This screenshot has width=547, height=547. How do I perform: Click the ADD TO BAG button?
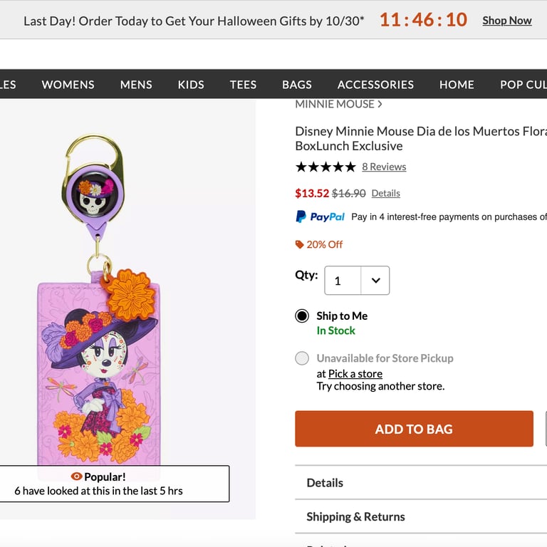point(414,429)
